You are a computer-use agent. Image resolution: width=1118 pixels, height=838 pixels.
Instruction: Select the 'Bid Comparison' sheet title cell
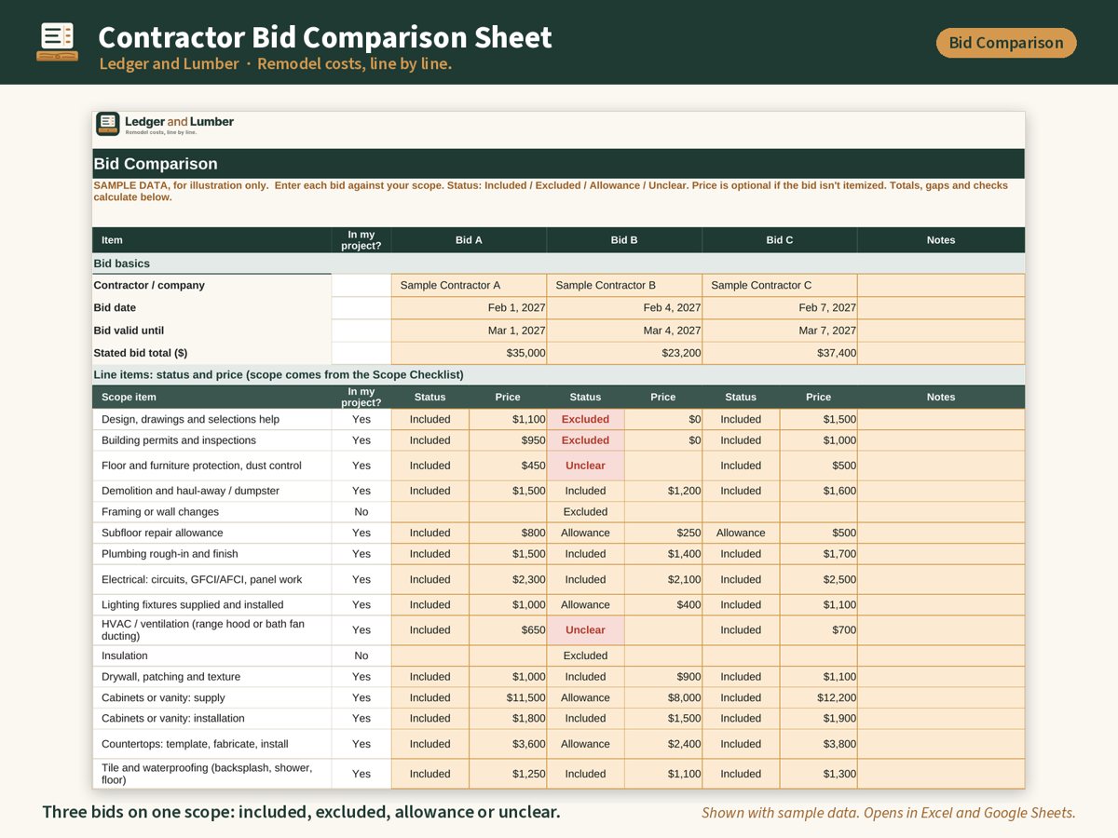tap(558, 164)
